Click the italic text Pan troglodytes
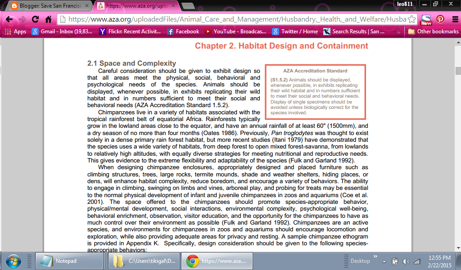 coord(292,133)
